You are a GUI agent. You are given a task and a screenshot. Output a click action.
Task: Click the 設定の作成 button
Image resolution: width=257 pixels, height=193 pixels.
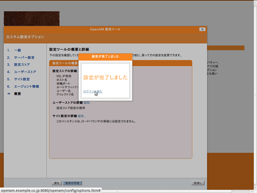[x=72, y=183]
